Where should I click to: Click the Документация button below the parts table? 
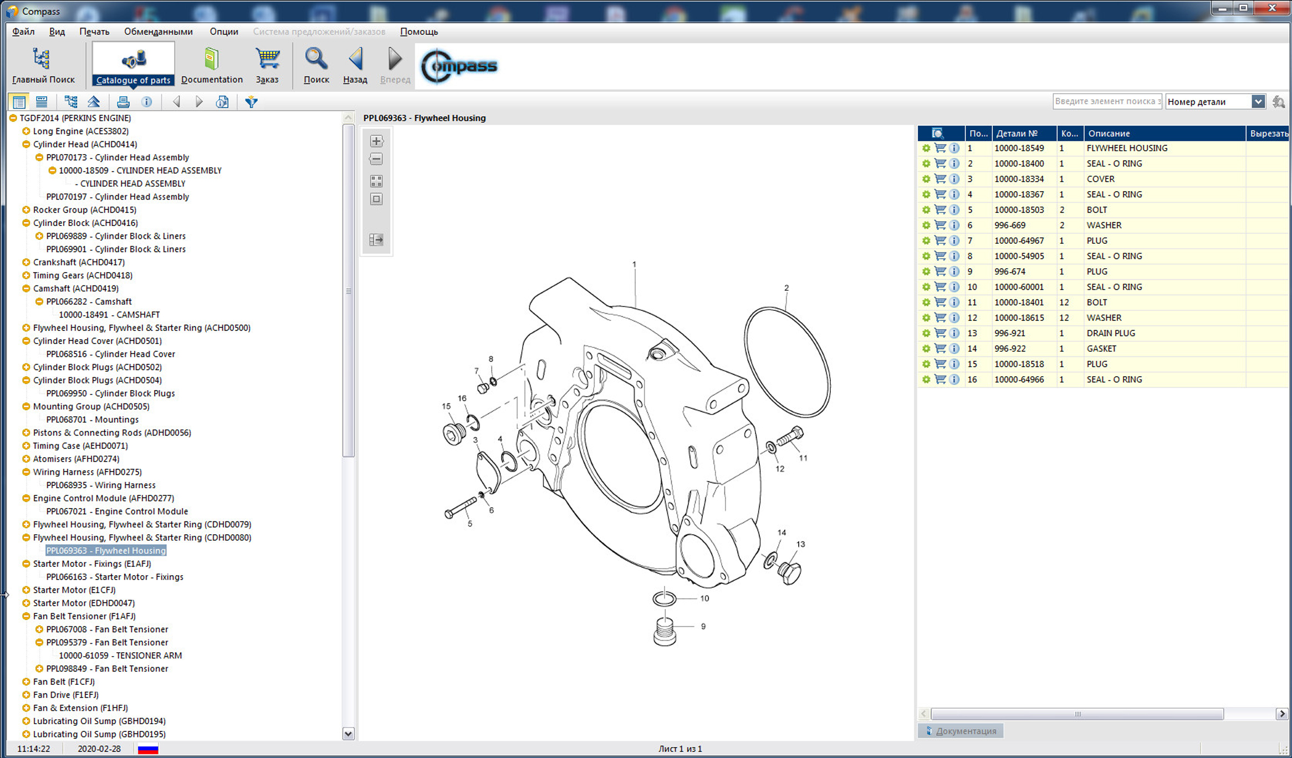click(961, 731)
